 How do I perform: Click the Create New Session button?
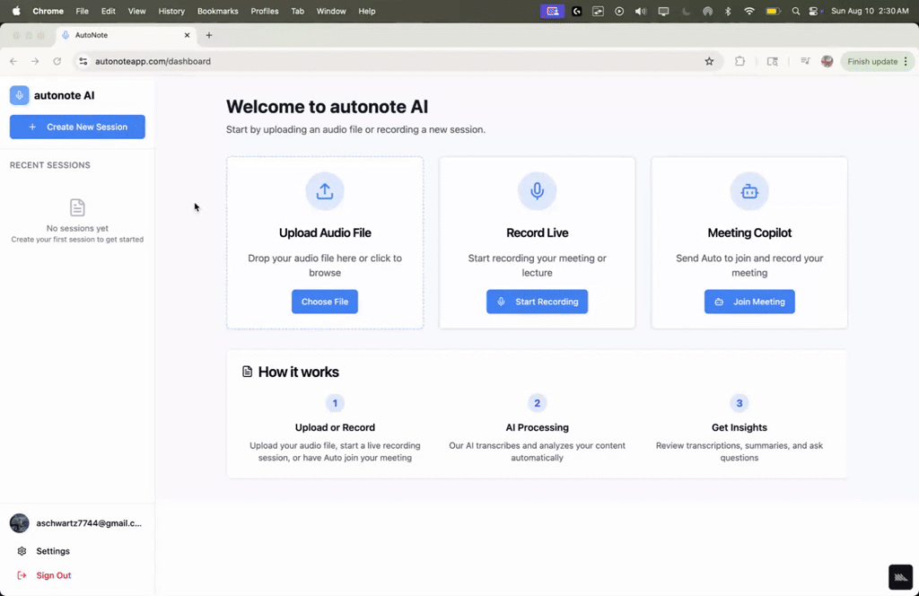(76, 127)
